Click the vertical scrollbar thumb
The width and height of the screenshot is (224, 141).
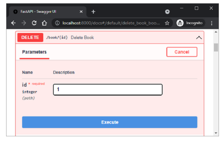click(216, 47)
